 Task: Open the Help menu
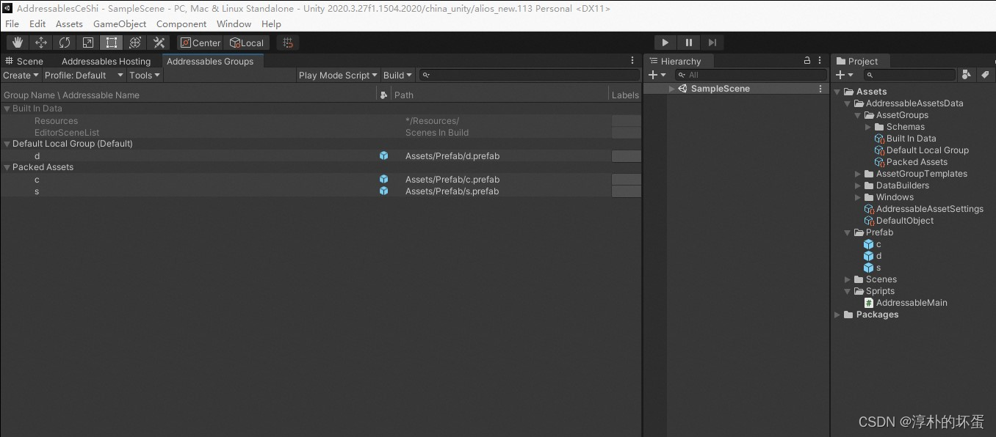pyautogui.click(x=271, y=23)
